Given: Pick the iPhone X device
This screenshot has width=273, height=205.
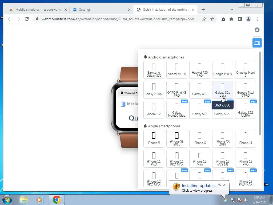Looking at the screenshot, I should (200, 139).
